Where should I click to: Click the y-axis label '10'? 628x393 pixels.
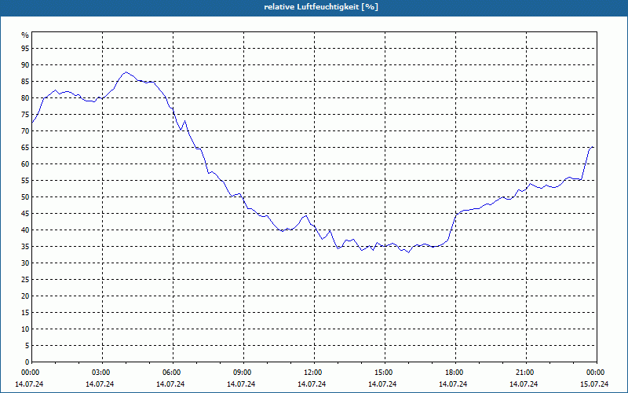coord(25,329)
